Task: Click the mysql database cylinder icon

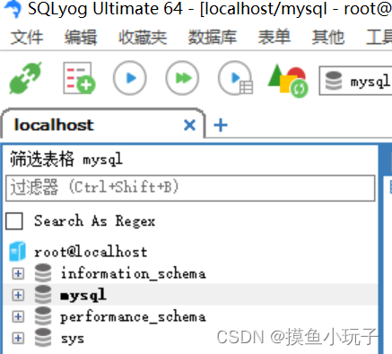Action: click(43, 295)
